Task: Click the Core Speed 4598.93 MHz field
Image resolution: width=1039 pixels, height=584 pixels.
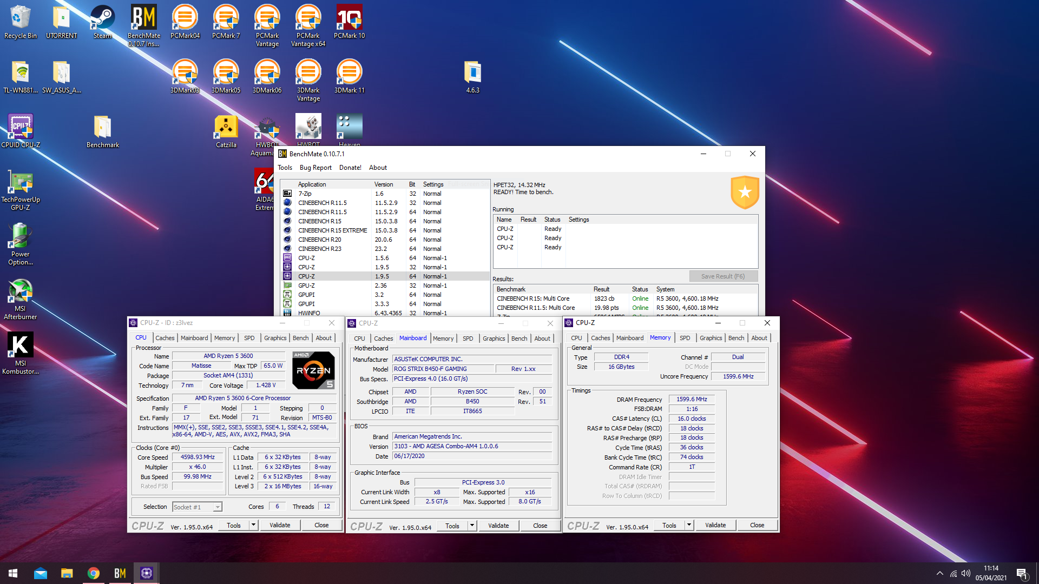Action: pos(198,457)
